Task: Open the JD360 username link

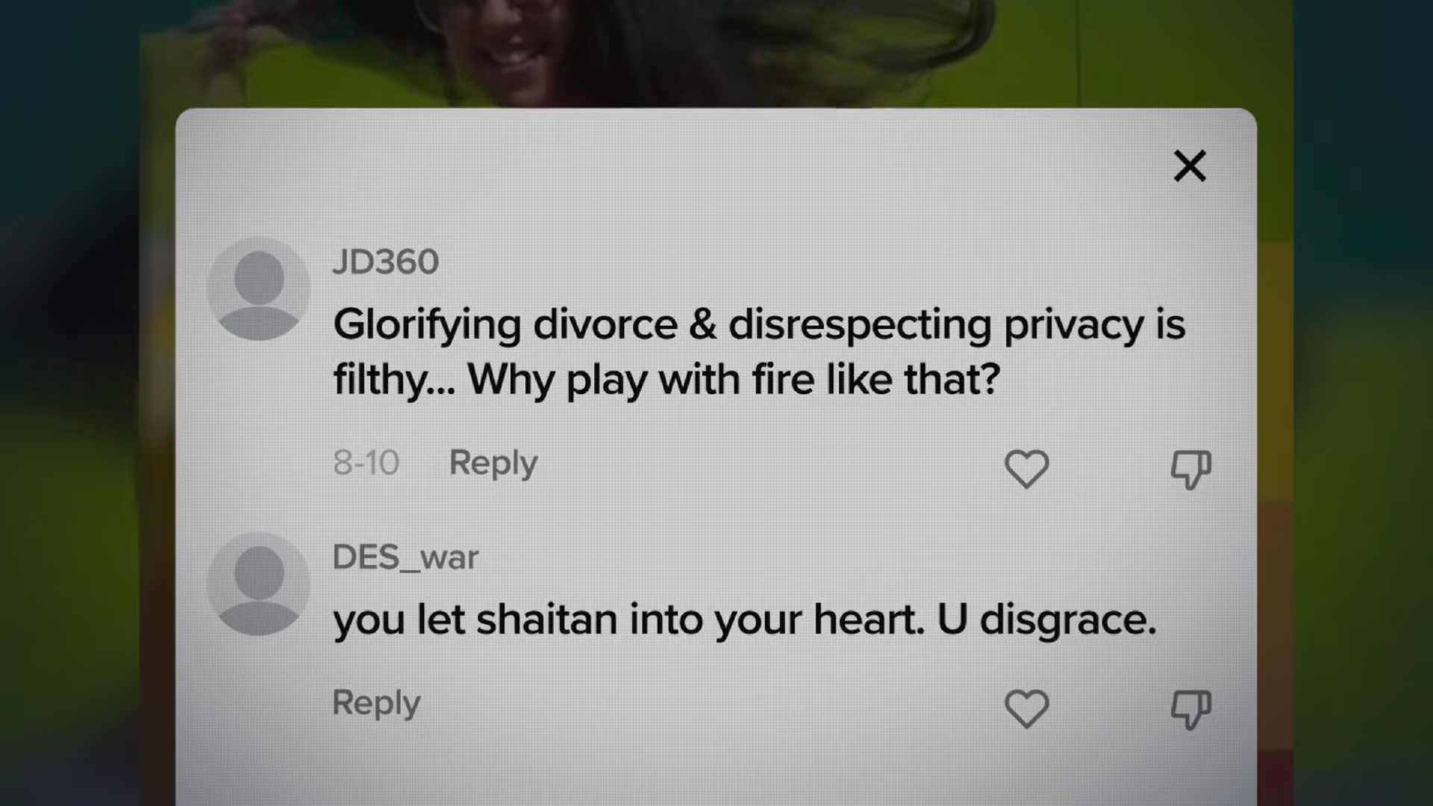Action: [x=385, y=262]
